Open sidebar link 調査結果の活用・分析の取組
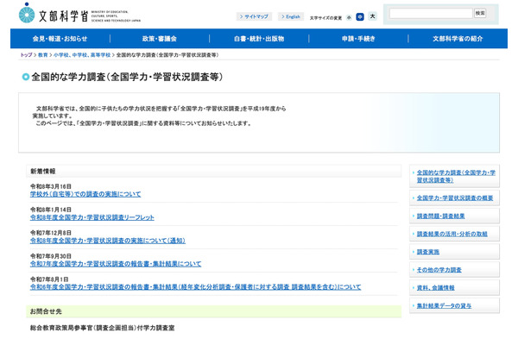 tap(452, 234)
